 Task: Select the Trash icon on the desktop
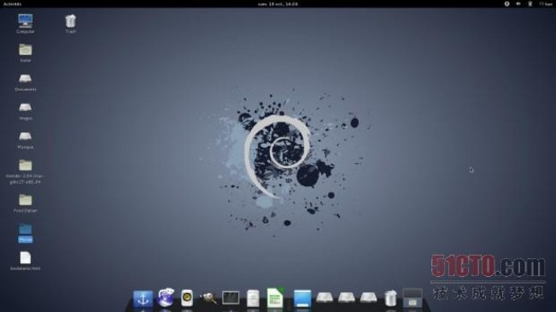pos(71,24)
